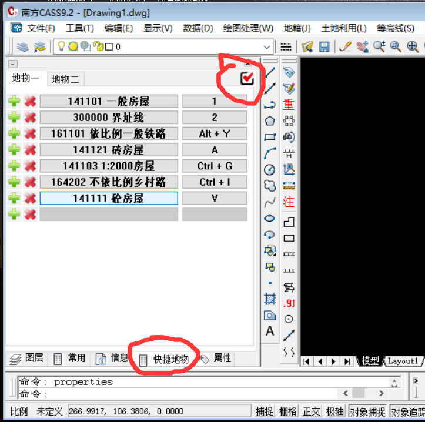
Task: Open the 信息 panel tab
Action: (x=112, y=359)
